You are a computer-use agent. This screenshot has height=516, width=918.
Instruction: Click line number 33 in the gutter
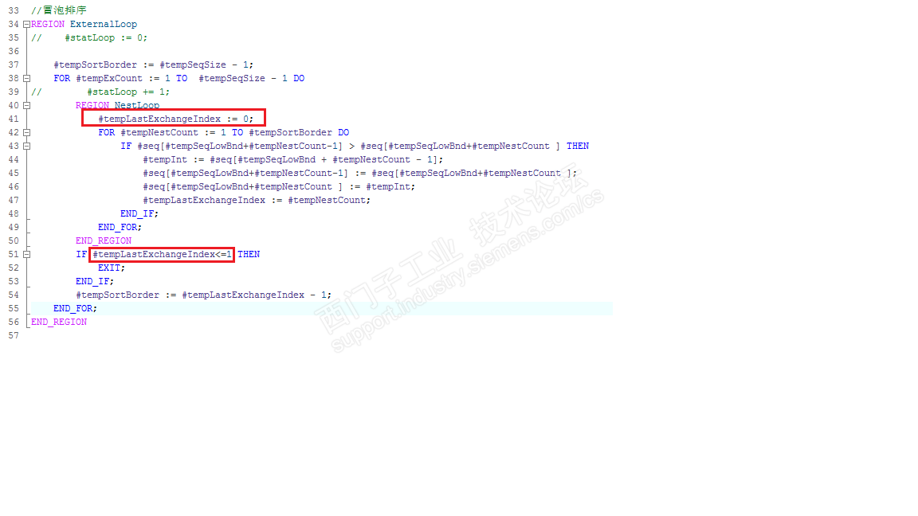tap(14, 10)
